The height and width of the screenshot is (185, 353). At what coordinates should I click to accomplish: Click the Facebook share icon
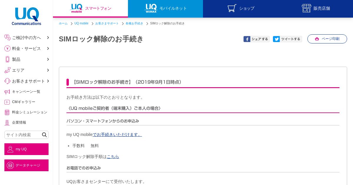click(247, 39)
